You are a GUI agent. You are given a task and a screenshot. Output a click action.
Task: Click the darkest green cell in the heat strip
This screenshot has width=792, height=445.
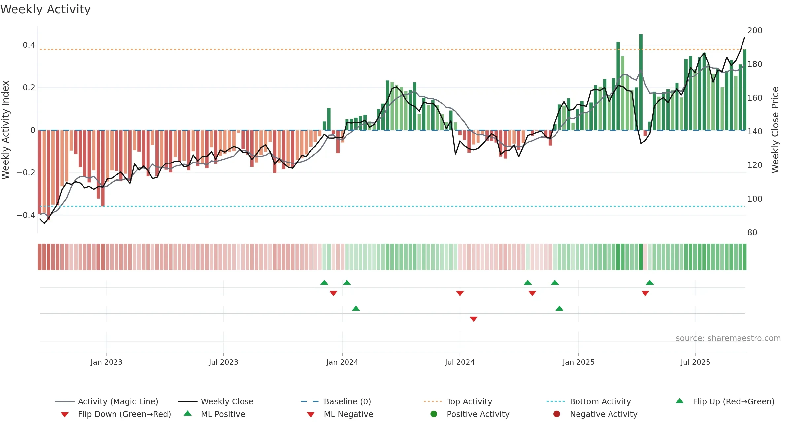click(x=641, y=257)
